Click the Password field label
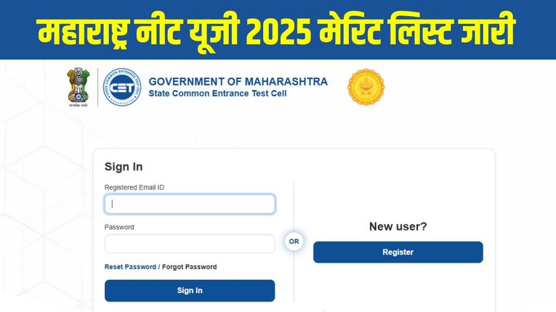Image resolution: width=556 pixels, height=312 pixels. (x=119, y=227)
